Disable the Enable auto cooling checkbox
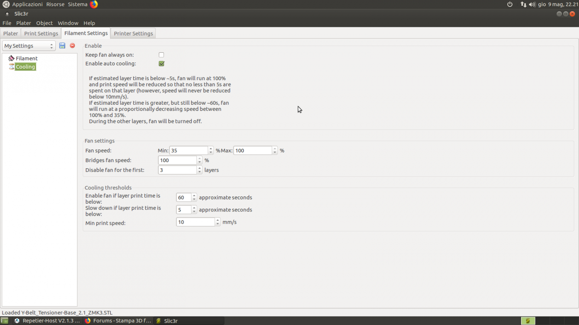579x325 pixels. coord(161,64)
